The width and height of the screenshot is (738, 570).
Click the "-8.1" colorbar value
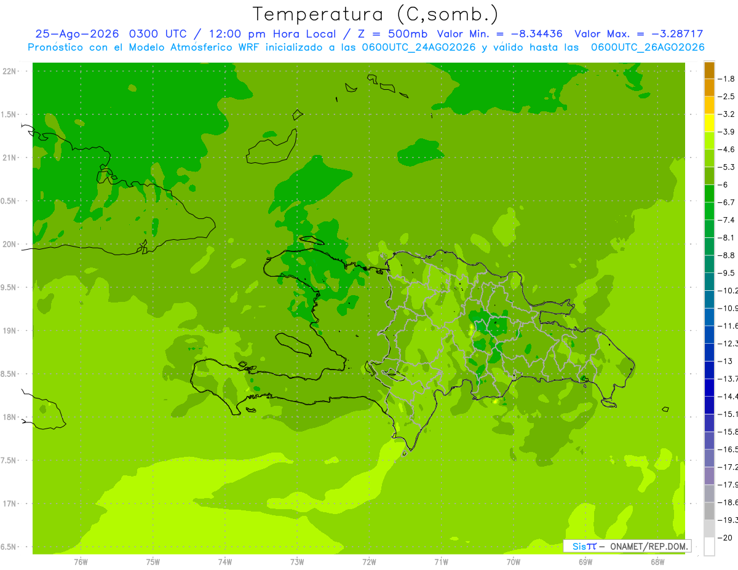pos(727,237)
